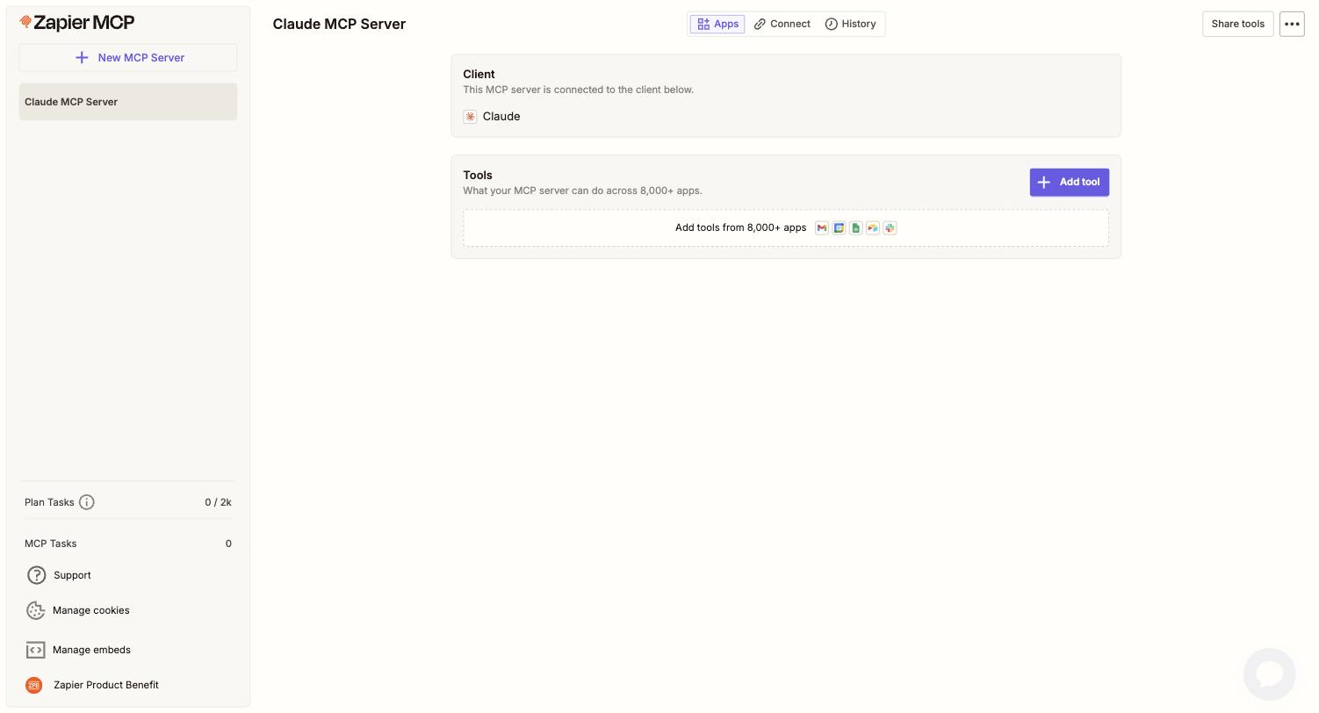1319x713 pixels.
Task: Click the orange ZPB account avatar
Action: (34, 685)
